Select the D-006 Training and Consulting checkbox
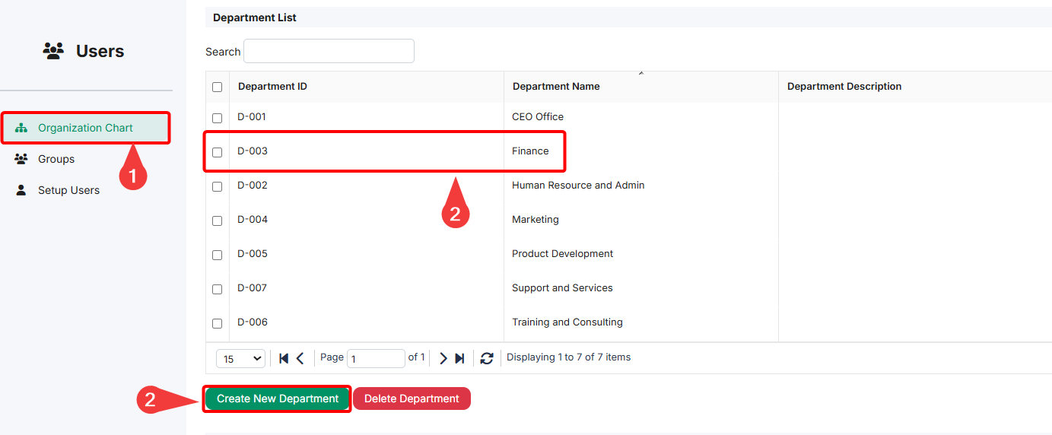The width and height of the screenshot is (1052, 435). point(217,323)
